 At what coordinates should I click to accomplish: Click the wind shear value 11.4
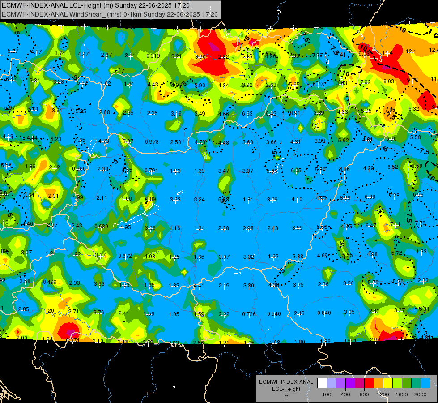pyautogui.click(x=387, y=53)
